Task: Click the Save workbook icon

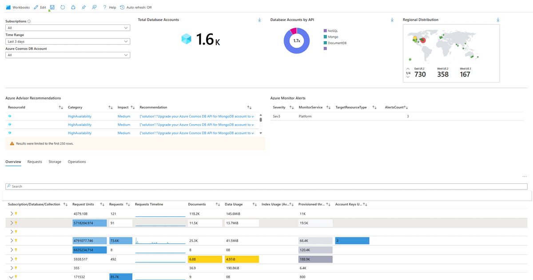Action: pos(52,7)
